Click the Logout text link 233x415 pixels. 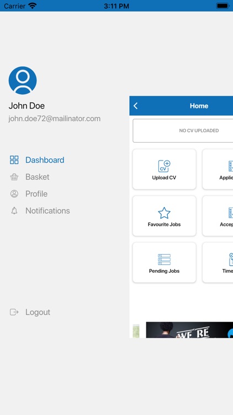click(38, 312)
